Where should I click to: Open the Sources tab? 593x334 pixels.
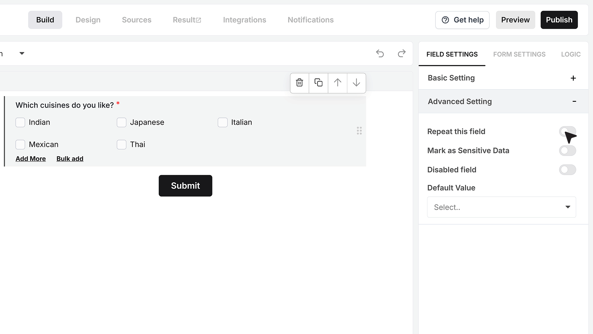tap(137, 20)
